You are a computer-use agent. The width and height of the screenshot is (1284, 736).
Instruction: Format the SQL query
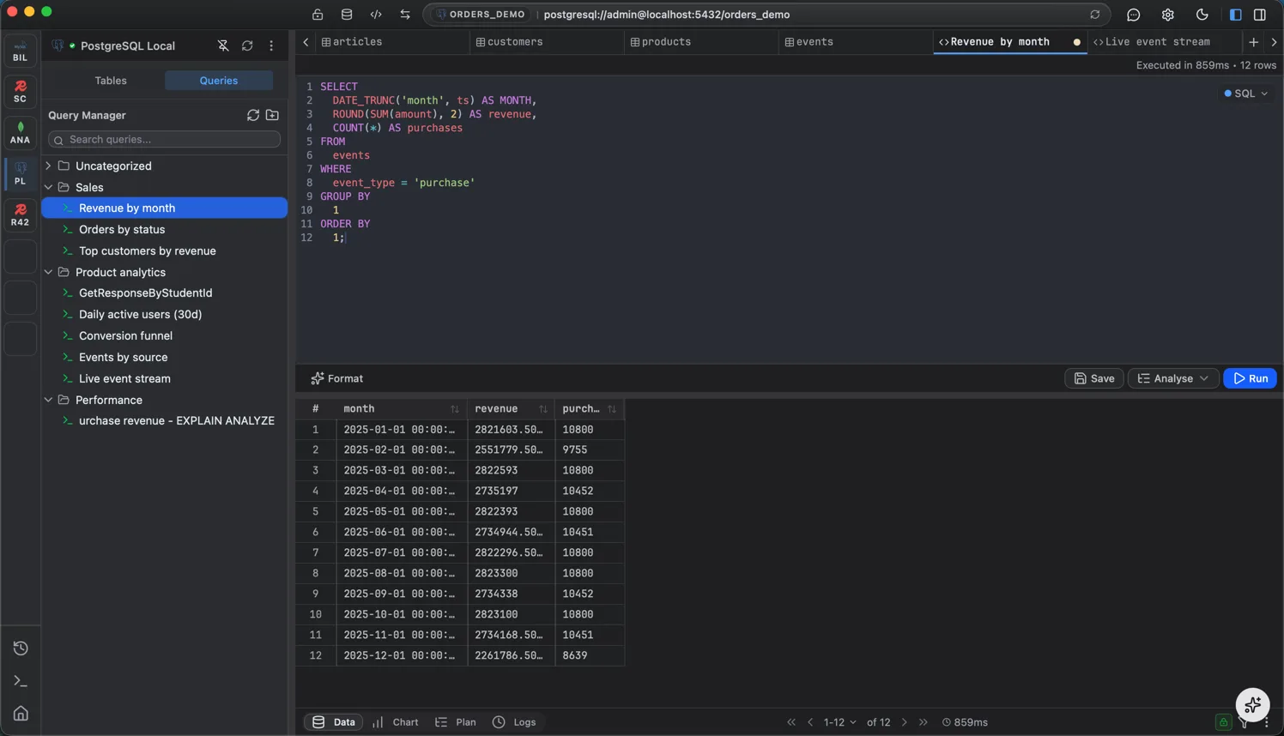pyautogui.click(x=337, y=378)
